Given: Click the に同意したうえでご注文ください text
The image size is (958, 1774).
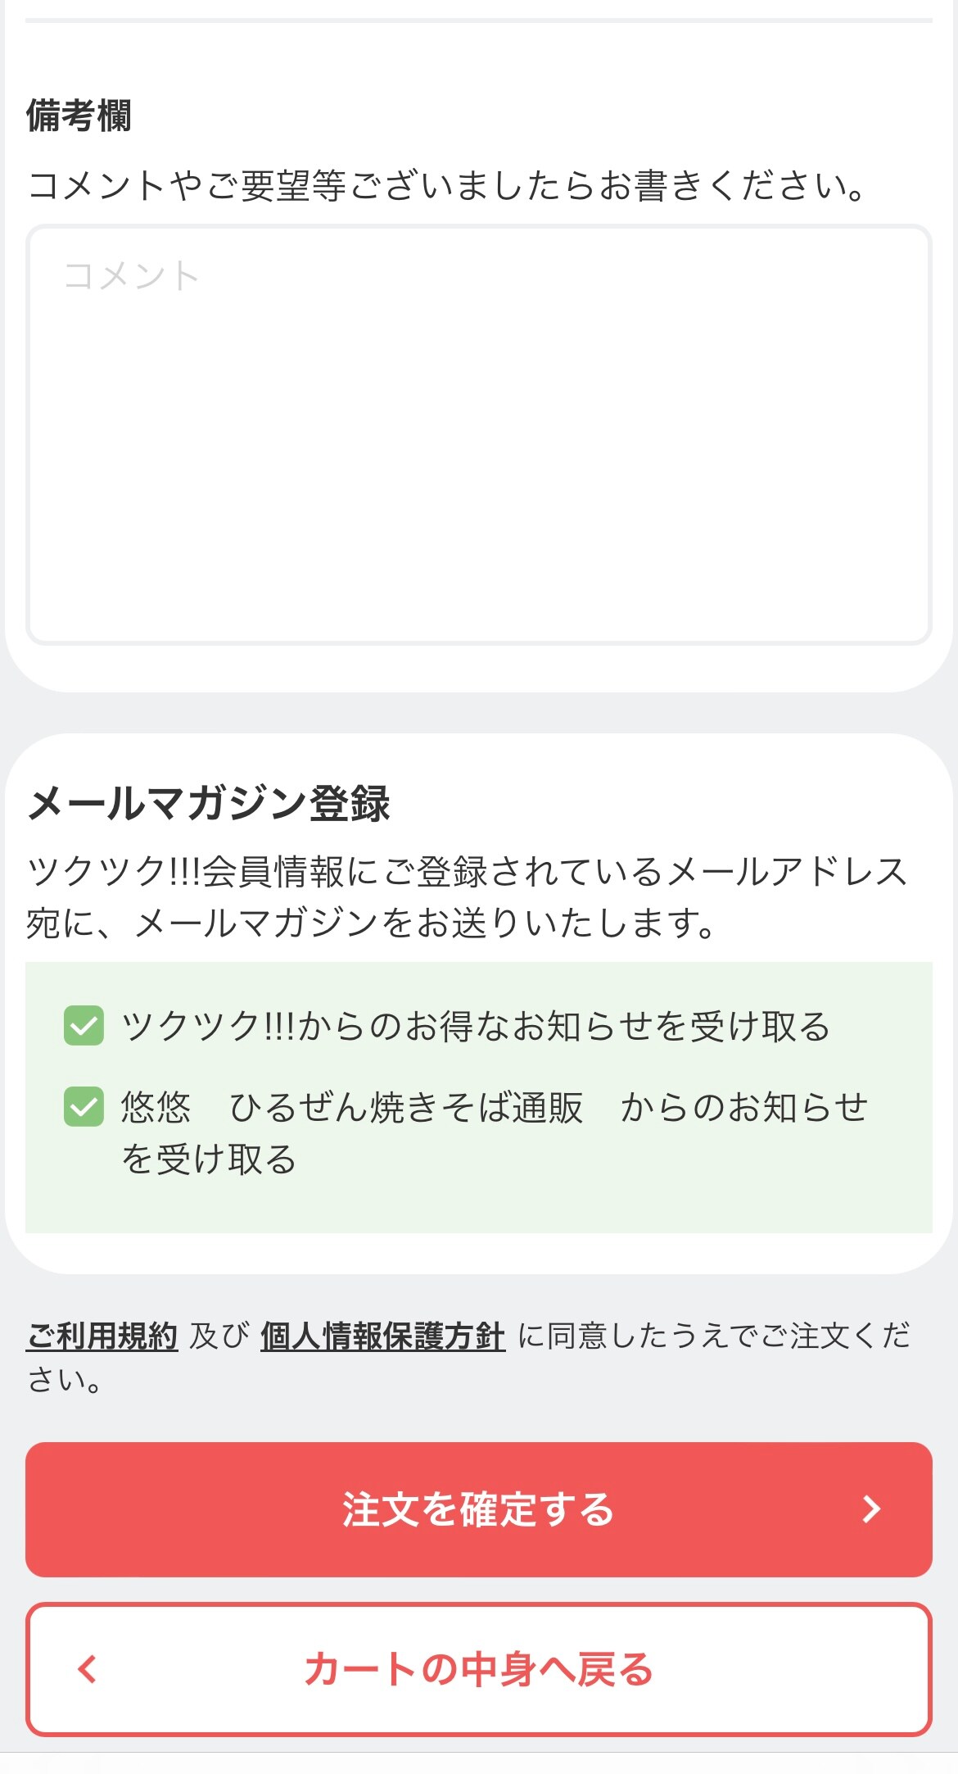Looking at the screenshot, I should tap(712, 1336).
